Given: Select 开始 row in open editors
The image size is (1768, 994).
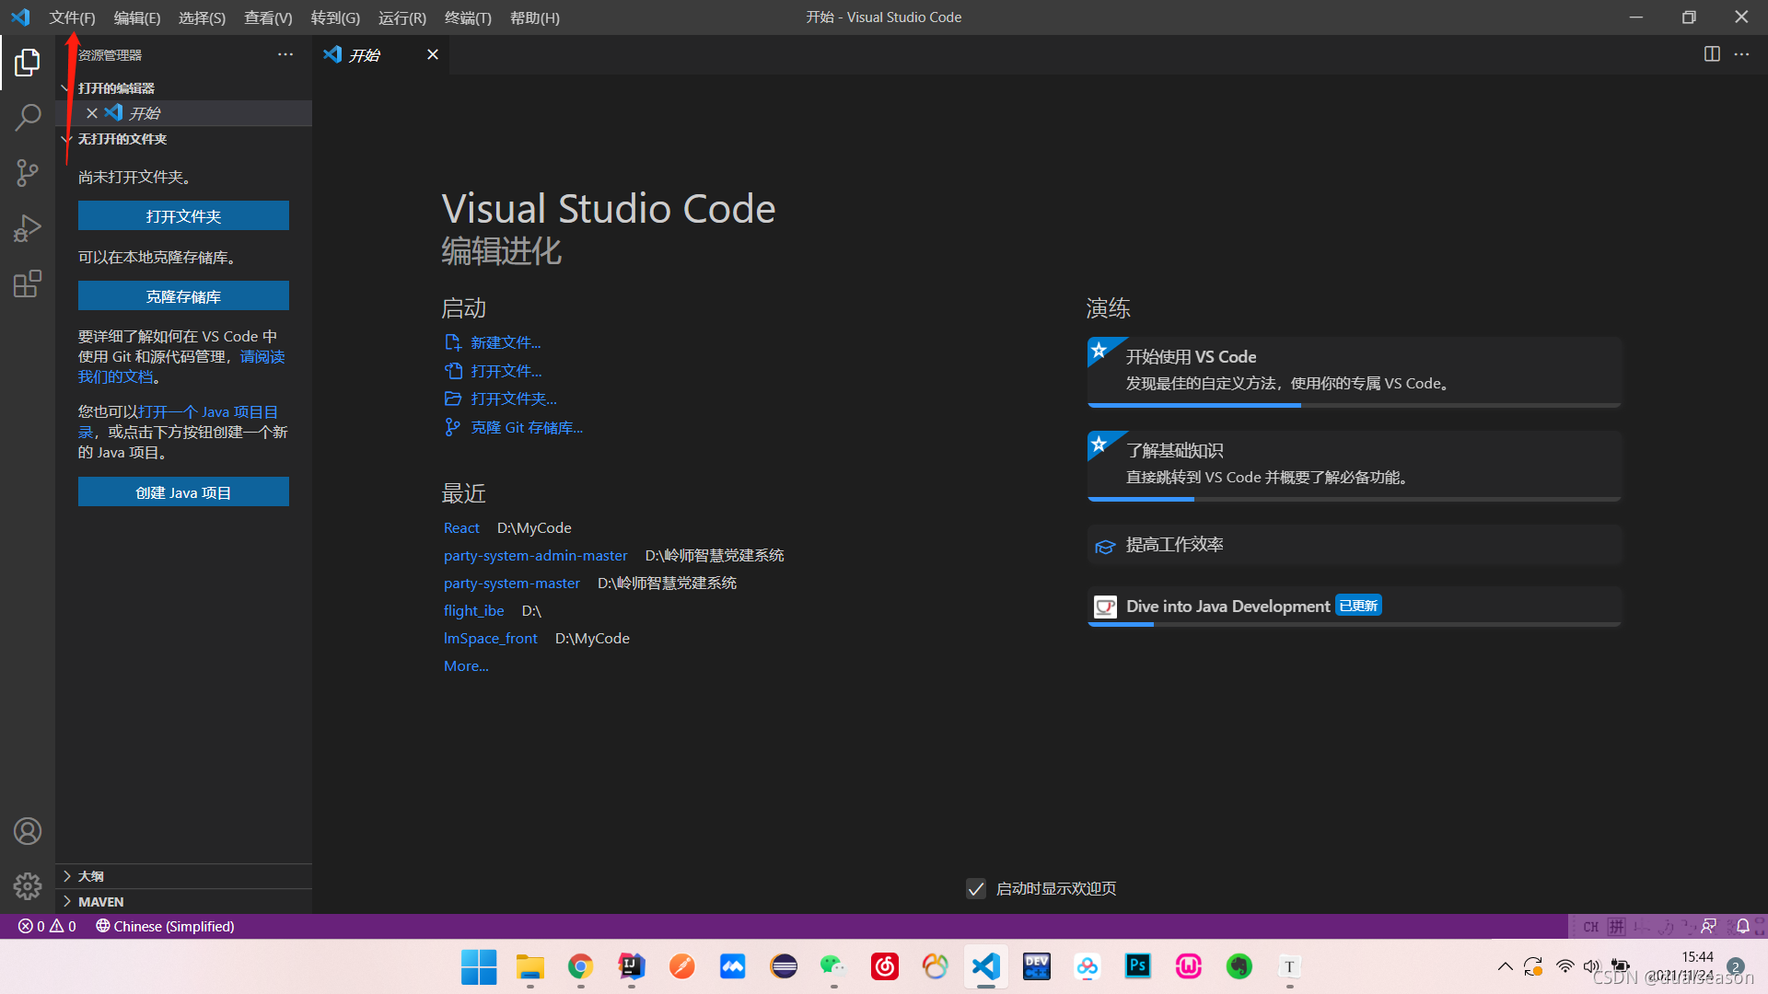Looking at the screenshot, I should pyautogui.click(x=184, y=113).
